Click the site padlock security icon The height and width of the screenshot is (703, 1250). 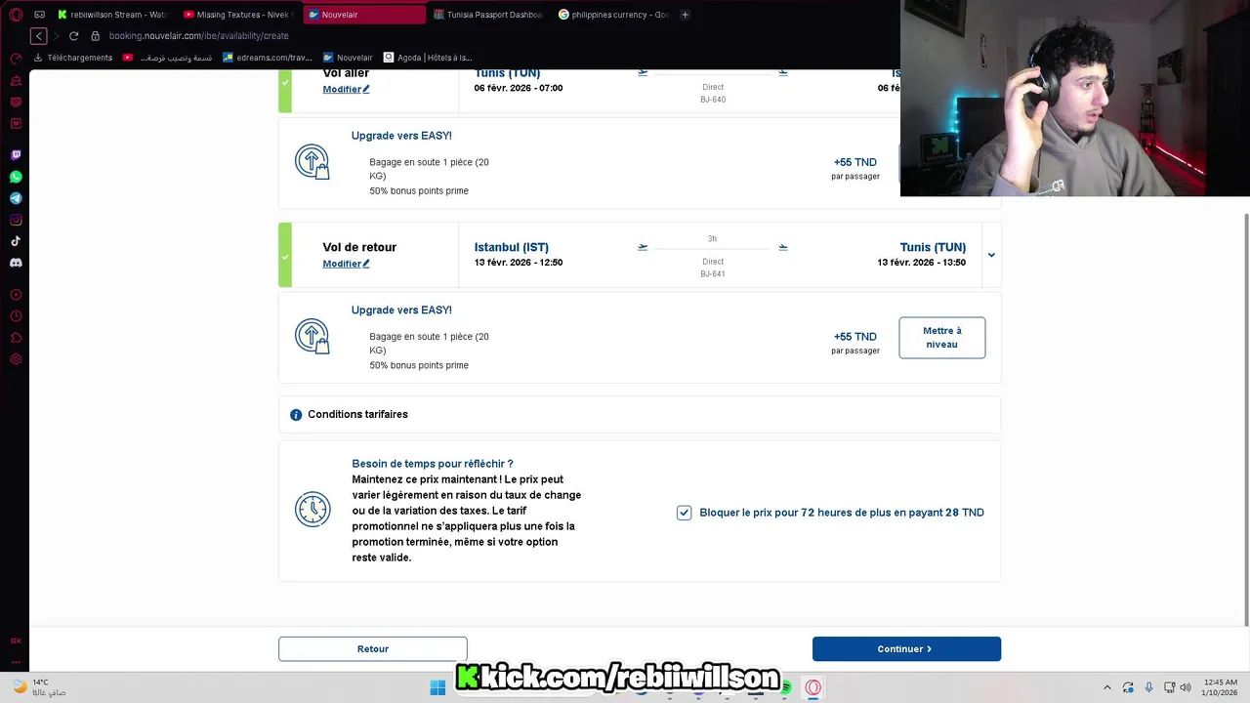pos(95,36)
